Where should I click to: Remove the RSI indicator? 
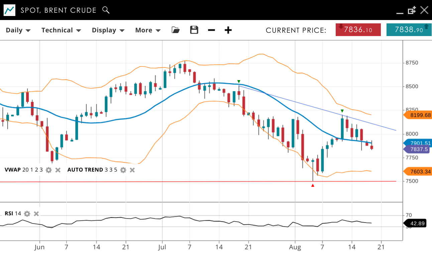pos(36,214)
